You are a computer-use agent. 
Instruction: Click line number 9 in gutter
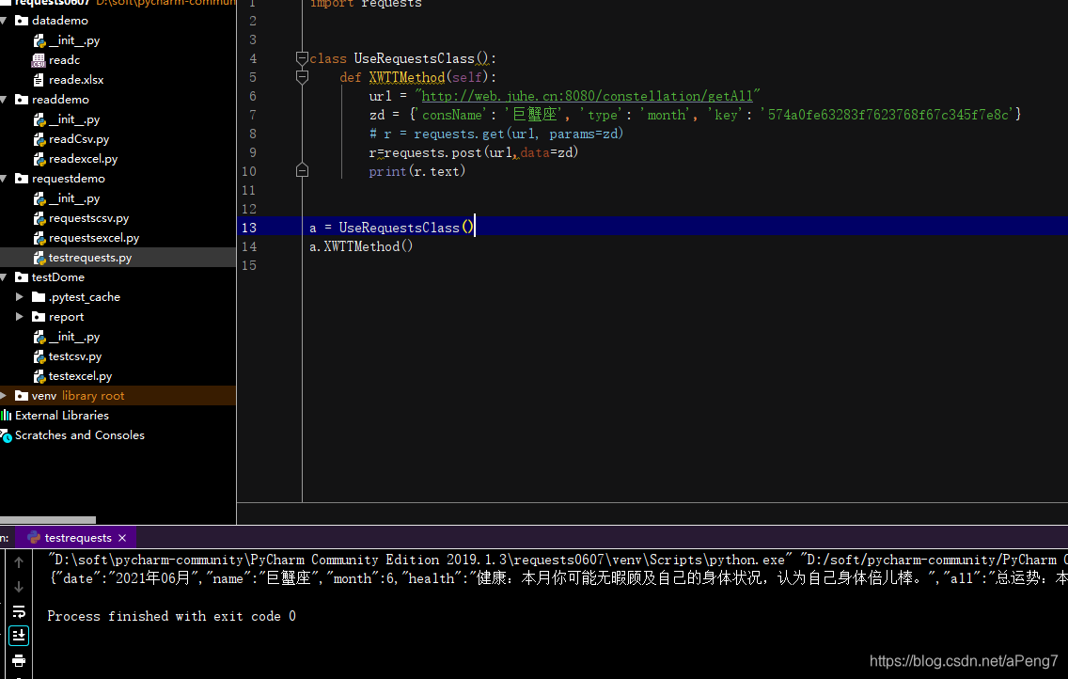coord(253,152)
